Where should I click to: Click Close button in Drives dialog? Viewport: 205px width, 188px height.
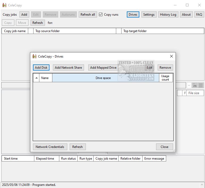tap(165, 147)
